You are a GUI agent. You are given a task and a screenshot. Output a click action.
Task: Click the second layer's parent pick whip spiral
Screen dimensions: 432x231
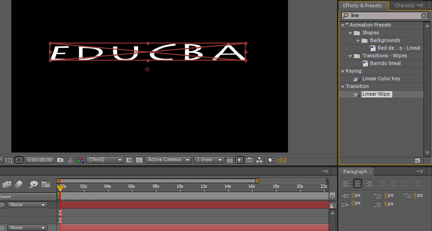tap(2, 228)
